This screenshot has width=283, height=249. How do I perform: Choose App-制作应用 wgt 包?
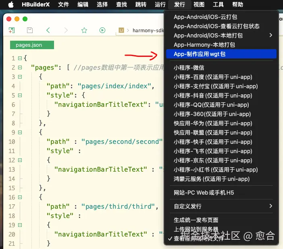point(221,54)
